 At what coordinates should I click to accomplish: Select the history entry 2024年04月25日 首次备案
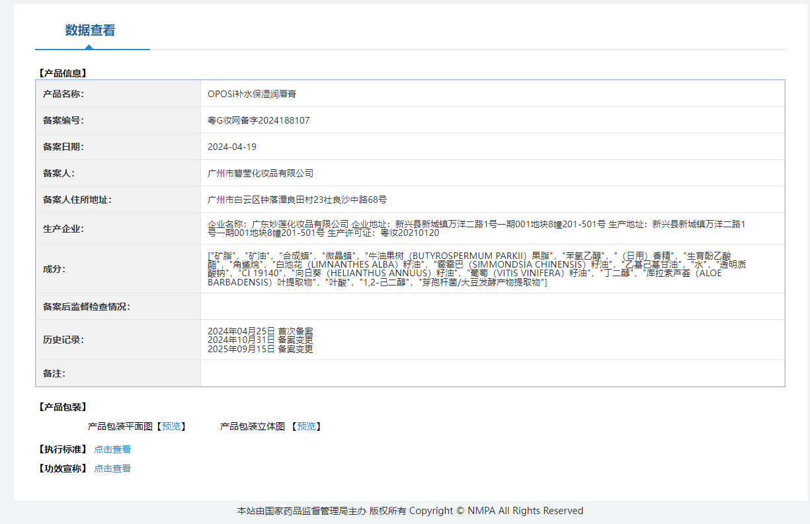[261, 331]
